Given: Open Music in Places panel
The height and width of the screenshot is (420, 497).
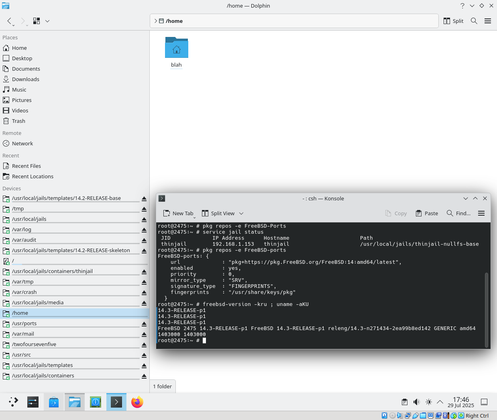Looking at the screenshot, I should 75,90.
